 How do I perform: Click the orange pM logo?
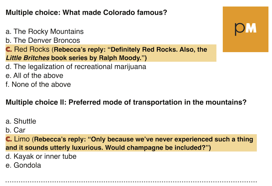pyautogui.click(x=245, y=29)
